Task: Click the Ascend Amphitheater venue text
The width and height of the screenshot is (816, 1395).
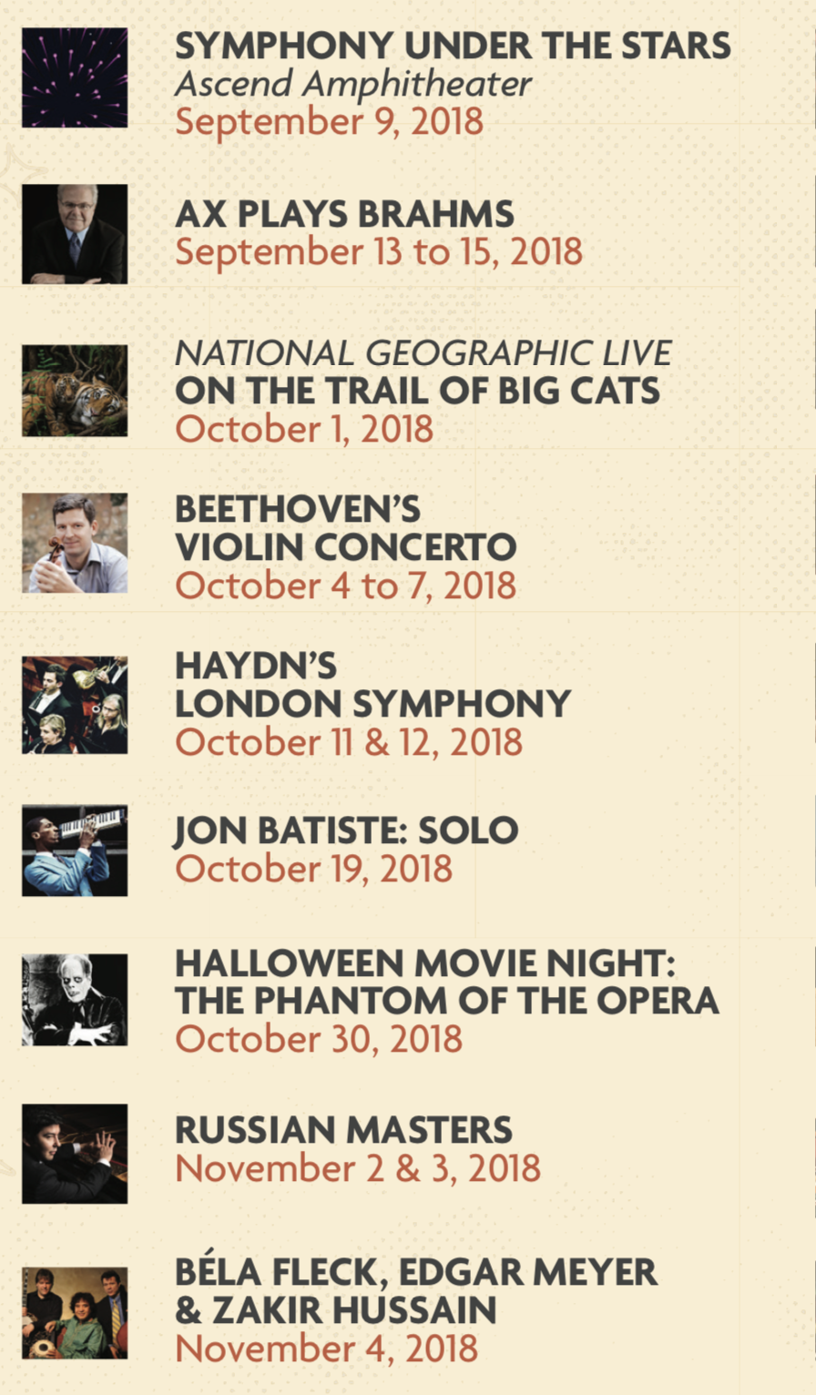Action: pos(352,84)
